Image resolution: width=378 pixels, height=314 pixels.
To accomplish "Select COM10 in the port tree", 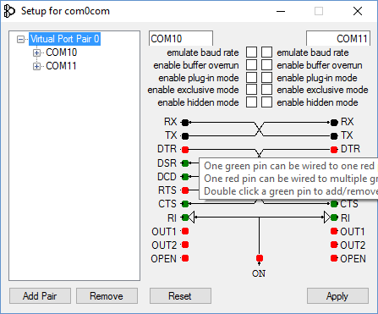I will click(62, 52).
